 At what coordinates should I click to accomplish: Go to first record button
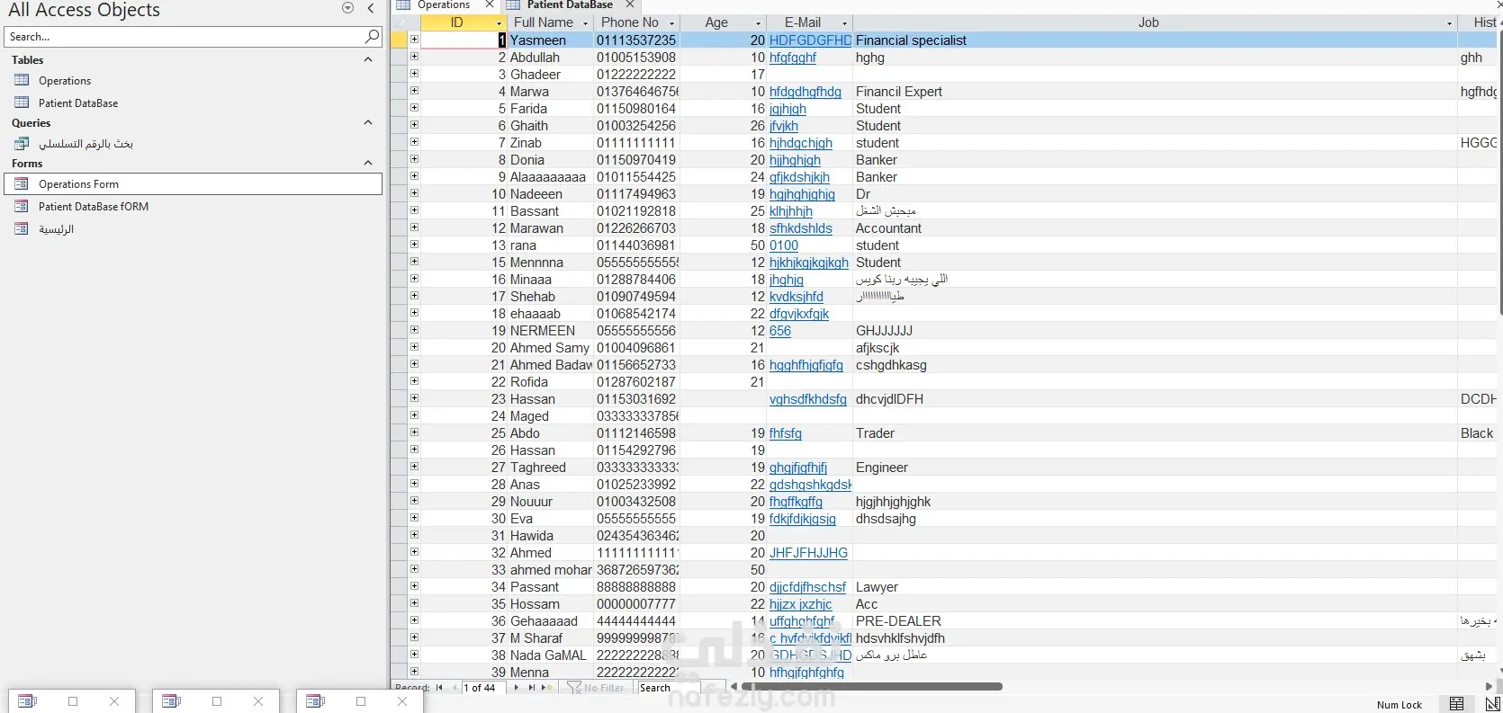(440, 688)
